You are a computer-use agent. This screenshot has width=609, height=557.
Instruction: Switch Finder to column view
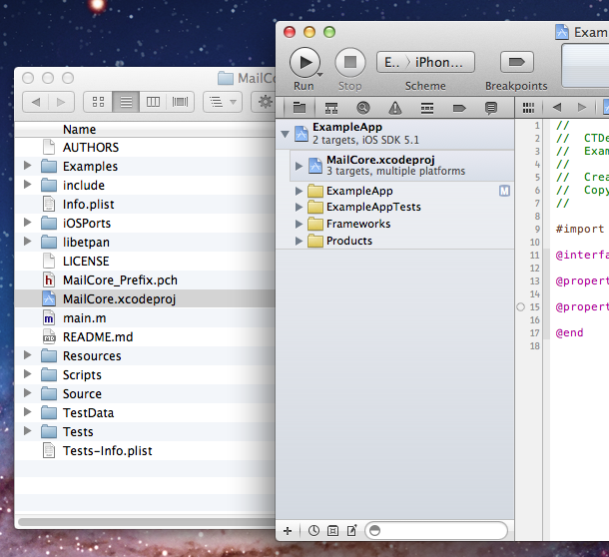(153, 102)
